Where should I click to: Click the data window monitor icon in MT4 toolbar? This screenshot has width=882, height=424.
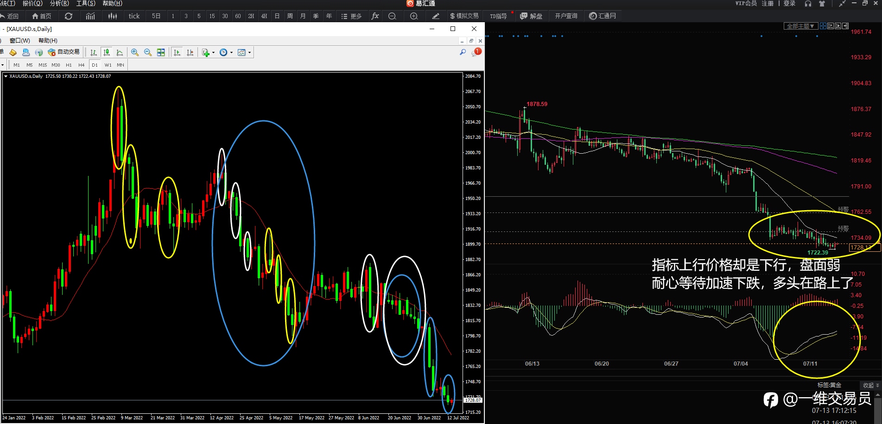tap(26, 52)
